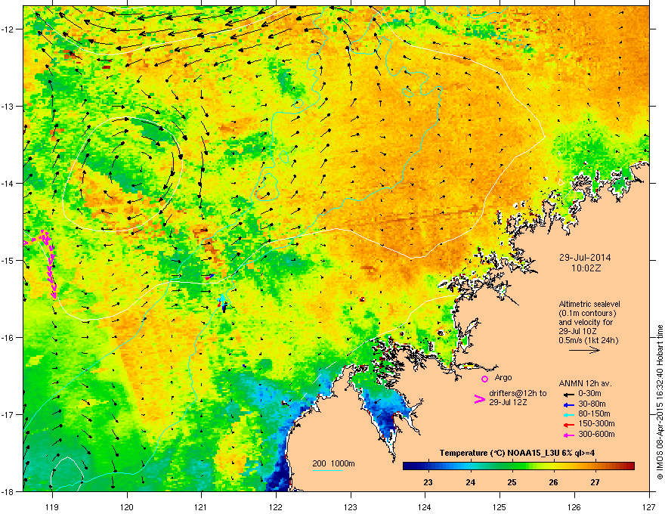Click the 124 longitude axis label
Screen dimensions: 665x514
425,506
